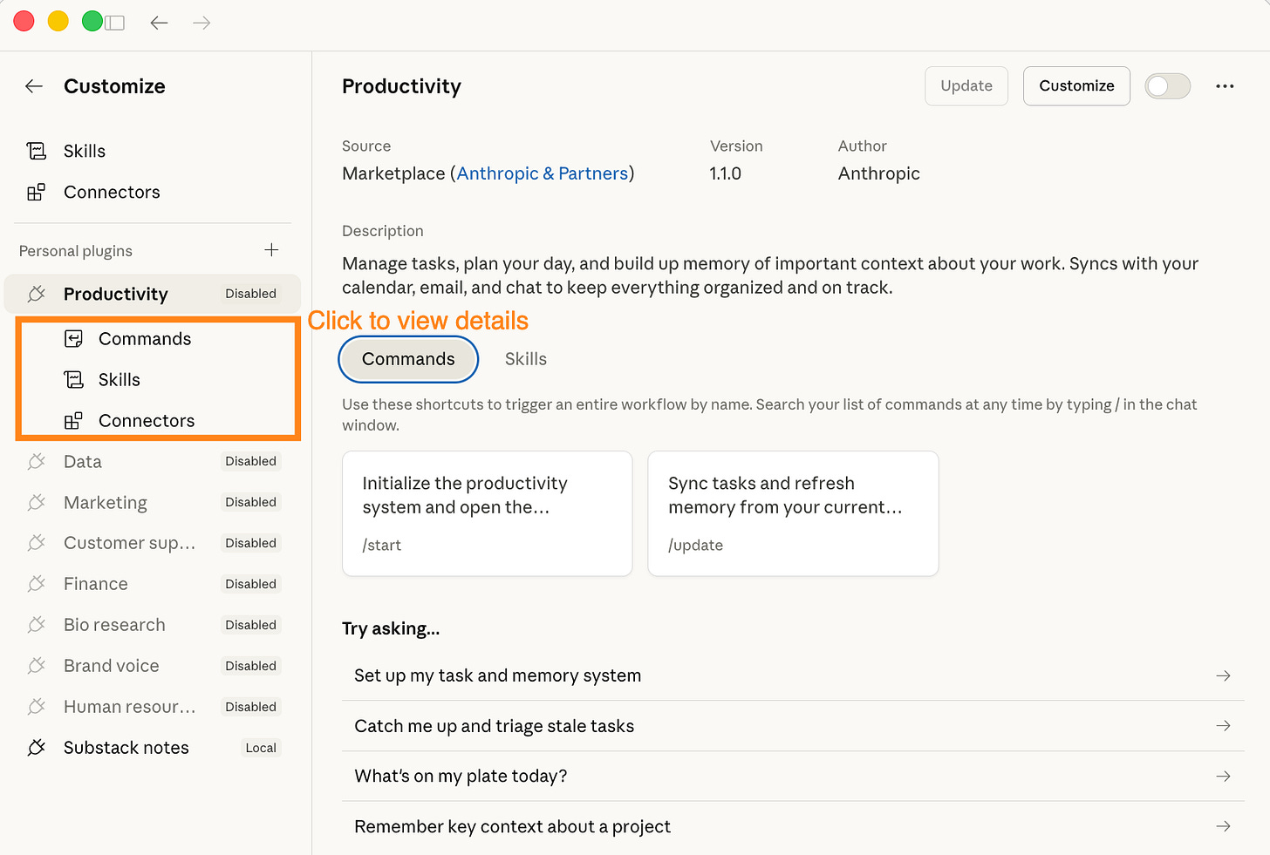
Task: Click the Customer sup… plugin name
Action: click(x=129, y=543)
